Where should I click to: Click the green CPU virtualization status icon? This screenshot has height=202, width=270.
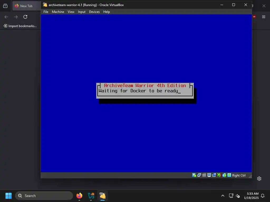tap(219, 175)
